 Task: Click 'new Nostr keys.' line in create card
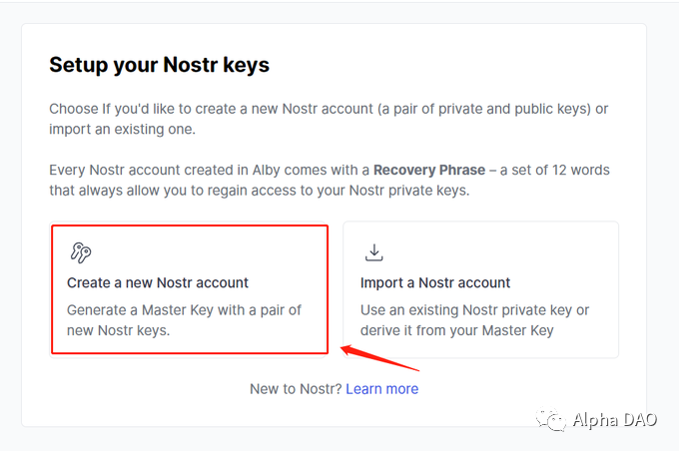[x=118, y=330]
